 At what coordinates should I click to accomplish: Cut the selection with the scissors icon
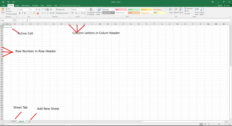coord(6,9)
